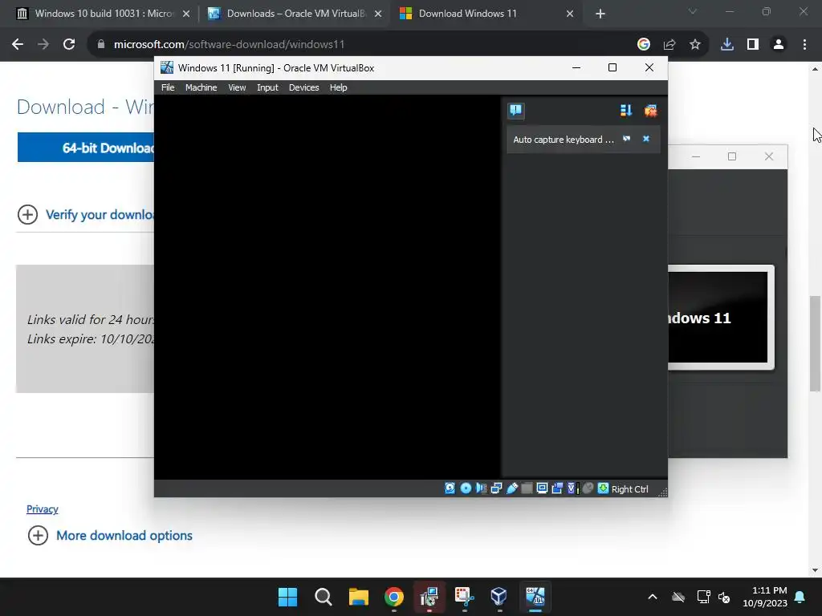822x616 pixels.
Task: Click the gray shared folders icon in status bar
Action: click(x=527, y=488)
